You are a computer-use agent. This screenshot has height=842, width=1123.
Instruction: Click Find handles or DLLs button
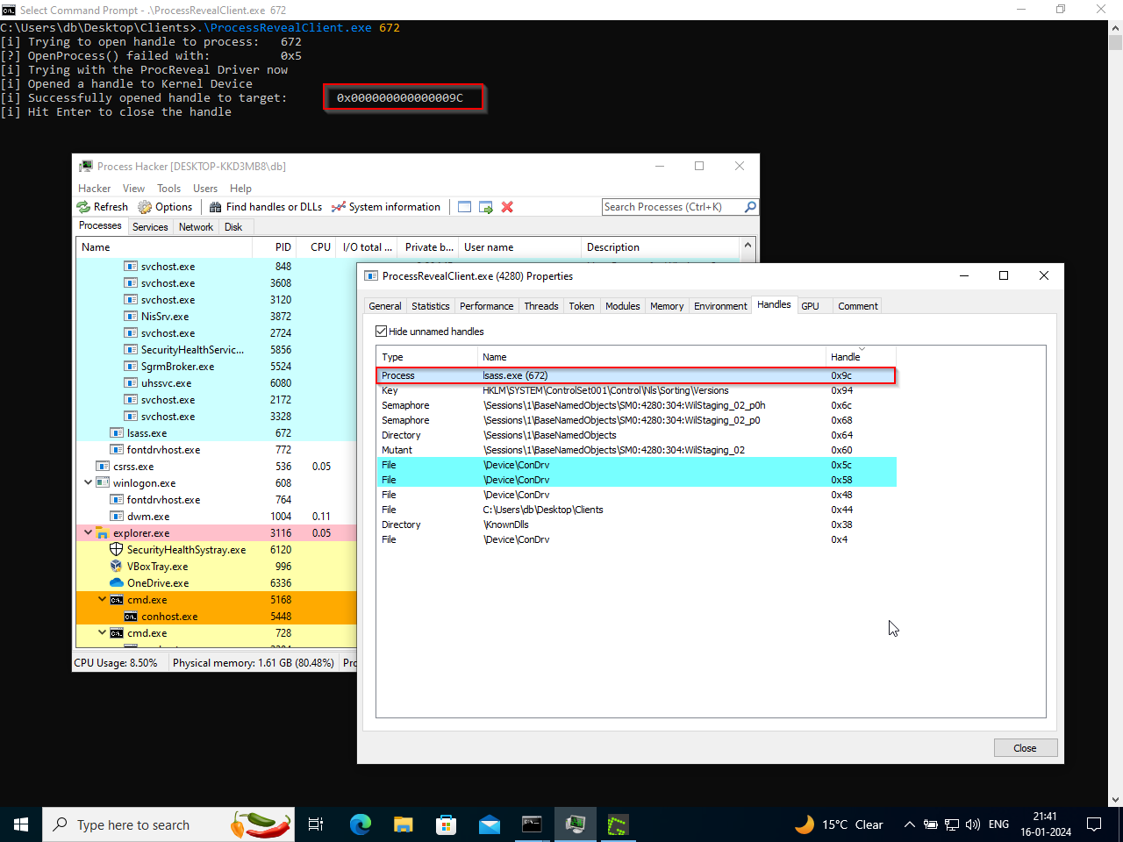266,207
